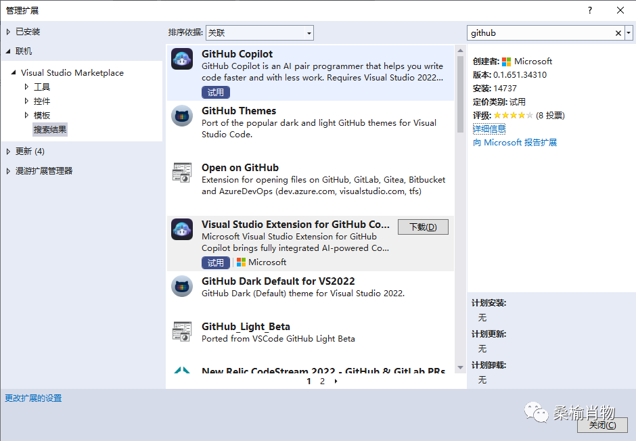Click the Microsoft creator name in details

[x=533, y=61]
